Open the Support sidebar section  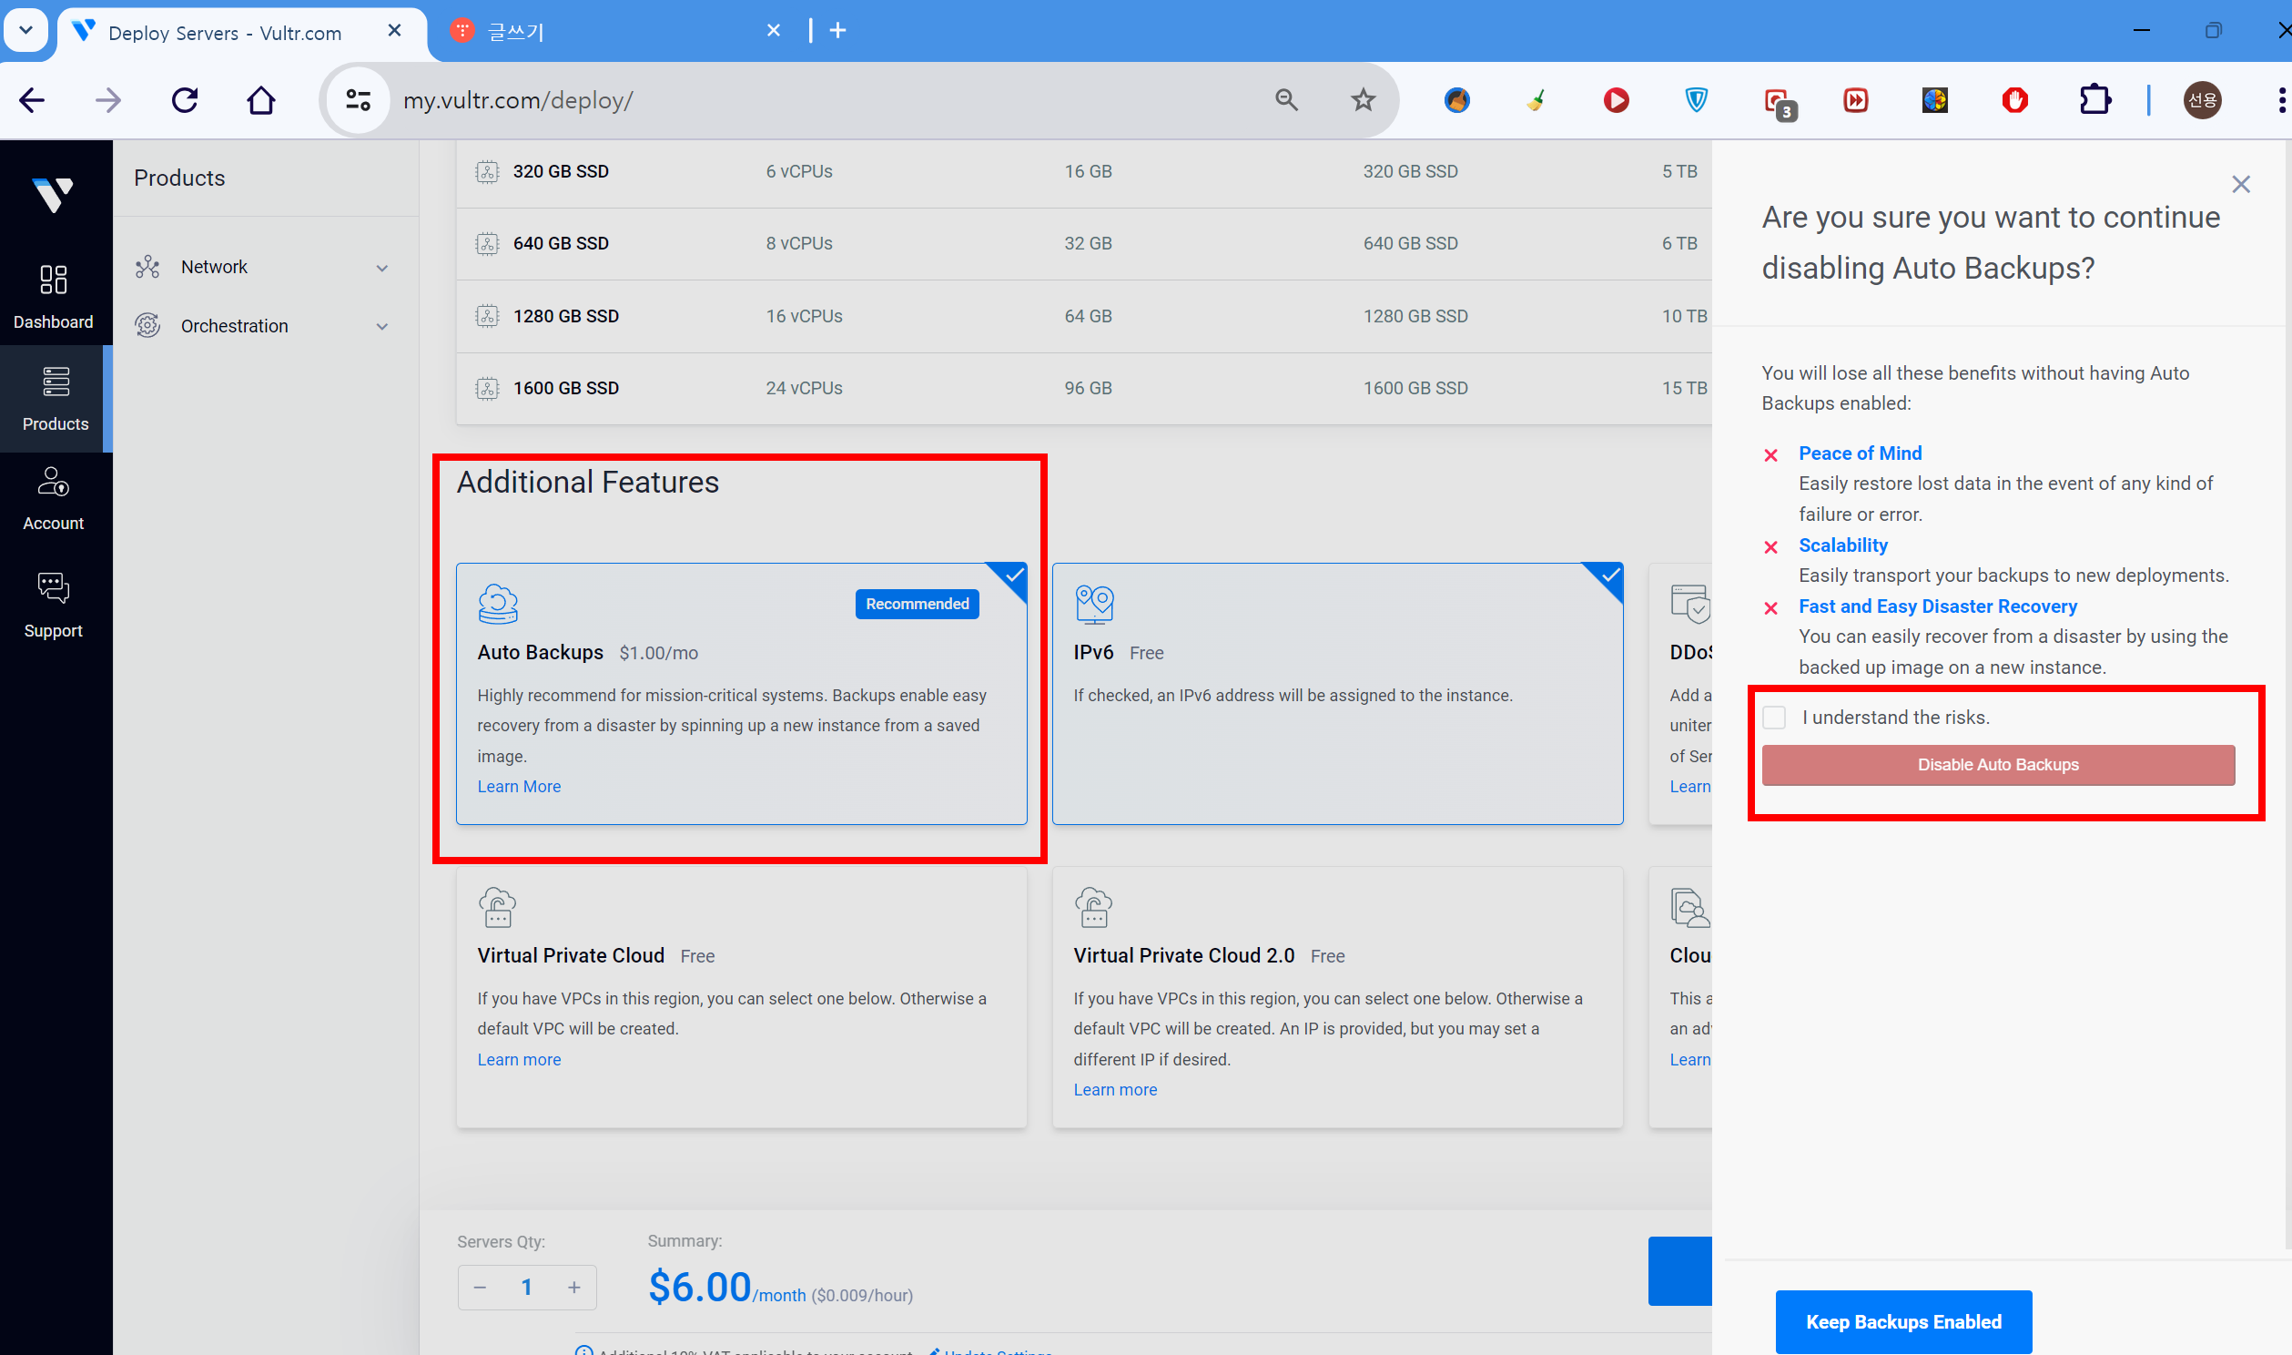pos(53,605)
